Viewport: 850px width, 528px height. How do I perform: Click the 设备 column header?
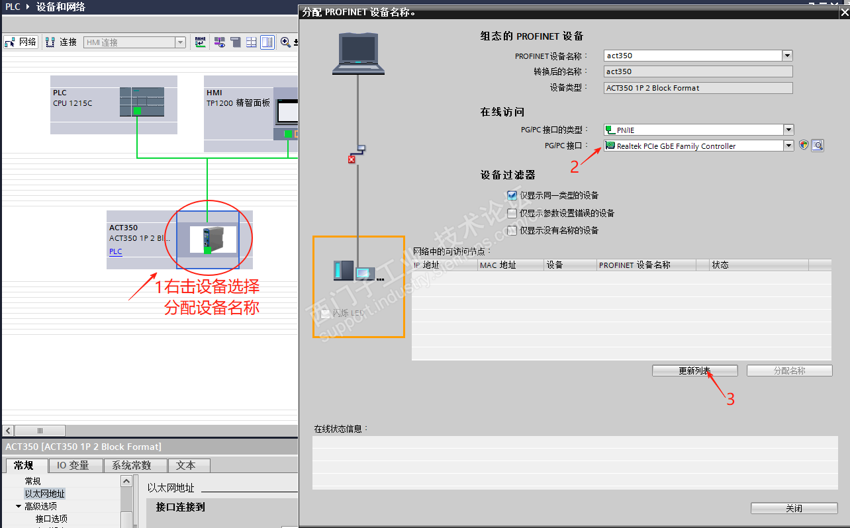click(570, 265)
